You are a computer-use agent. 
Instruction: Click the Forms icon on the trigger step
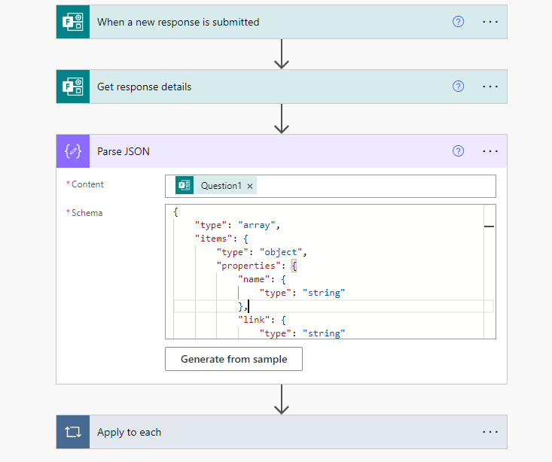point(73,22)
